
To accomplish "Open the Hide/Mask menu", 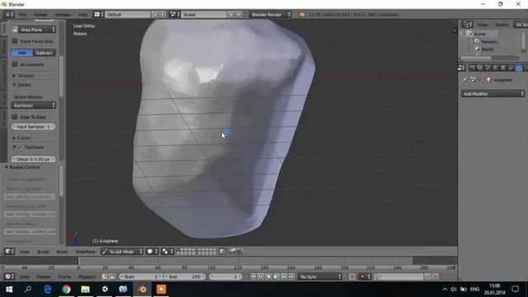I will 85,252.
